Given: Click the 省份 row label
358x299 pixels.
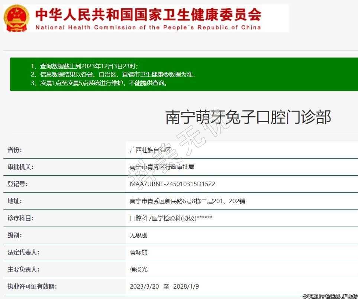Looking at the screenshot, I should pos(15,150).
